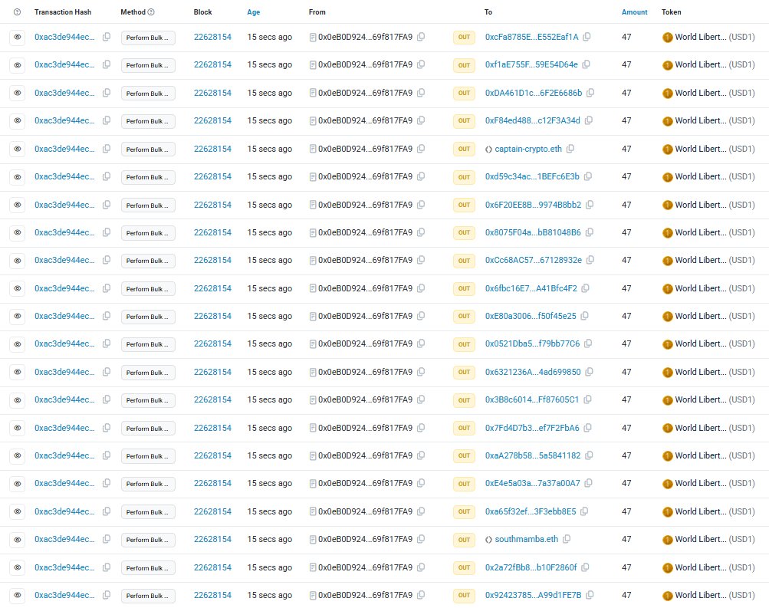This screenshot has height=608, width=769.
Task: Copy address 0xd59c34ac...1BEFc6E3b
Action: [587, 176]
